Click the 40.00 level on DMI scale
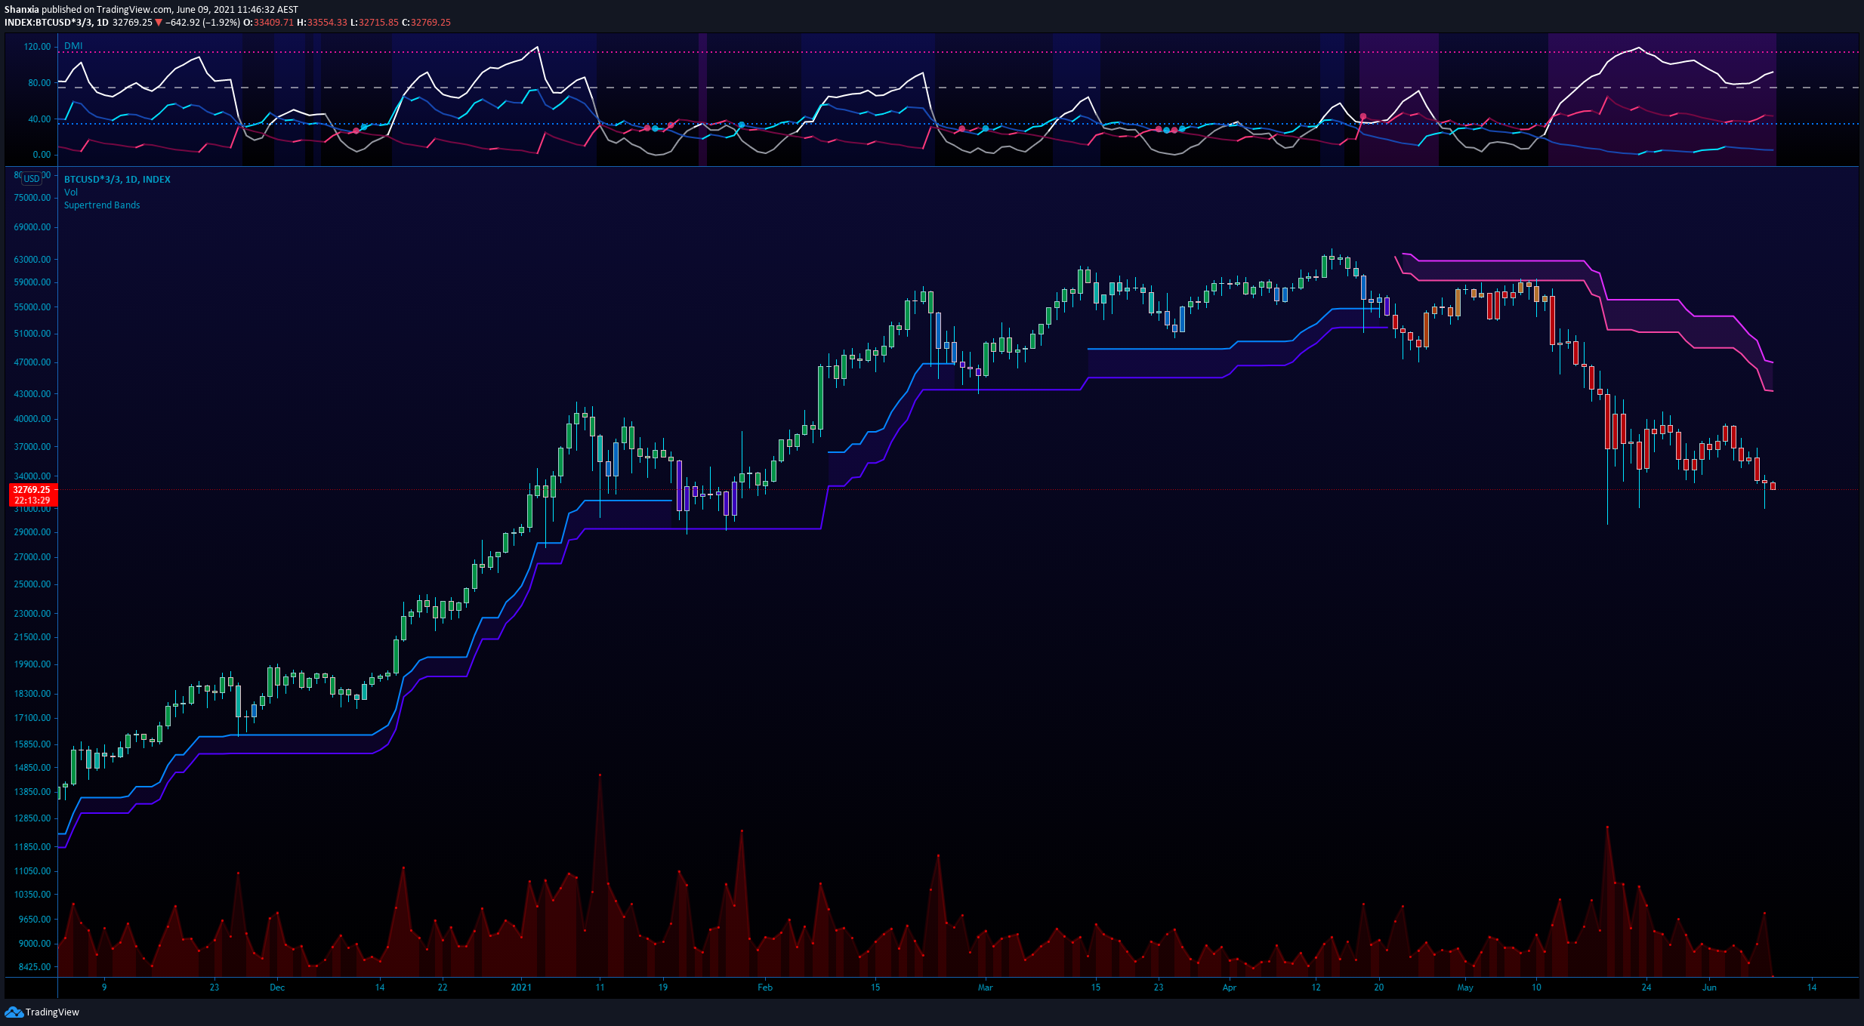Screen dimensions: 1864x1026 coord(40,119)
